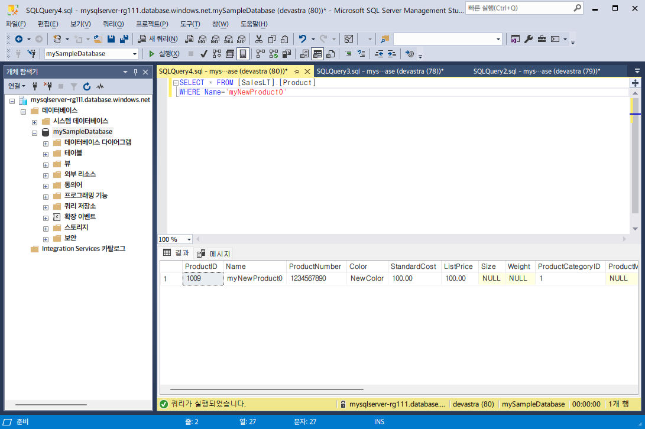The image size is (645, 429).
Task: Expand the 테이블 folder
Action: 46,154
